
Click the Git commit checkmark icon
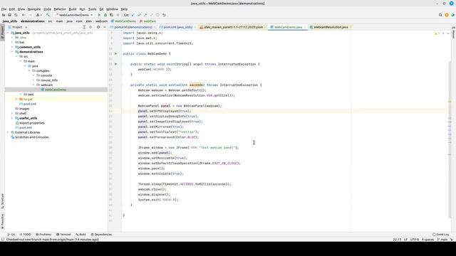coord(139,15)
